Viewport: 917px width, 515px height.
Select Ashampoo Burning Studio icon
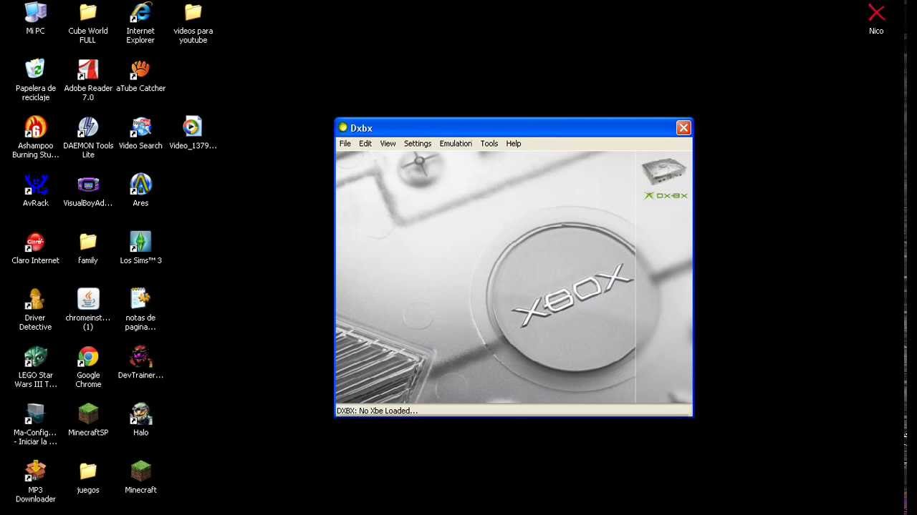pyautogui.click(x=35, y=137)
